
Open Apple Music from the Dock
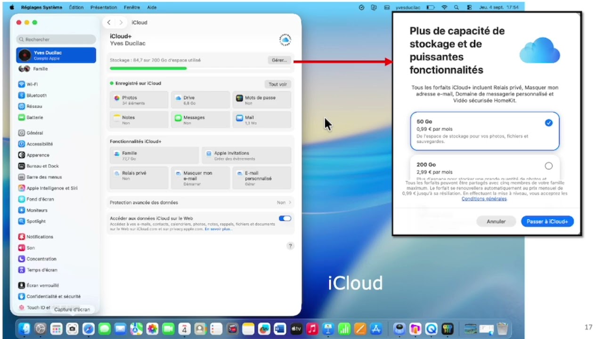tap(312, 329)
